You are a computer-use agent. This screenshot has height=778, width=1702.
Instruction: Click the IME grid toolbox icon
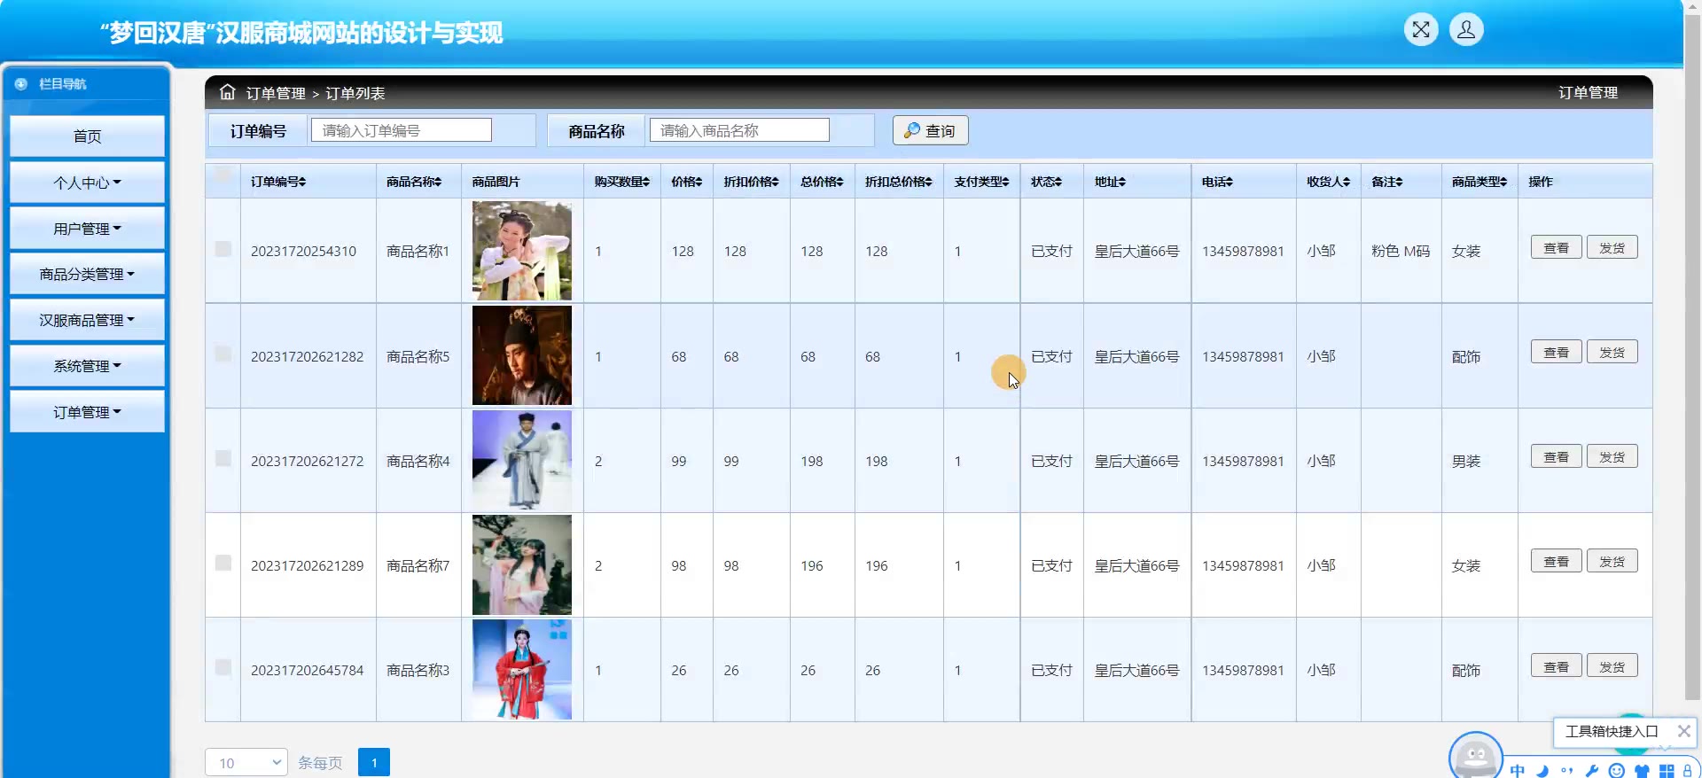point(1667,770)
